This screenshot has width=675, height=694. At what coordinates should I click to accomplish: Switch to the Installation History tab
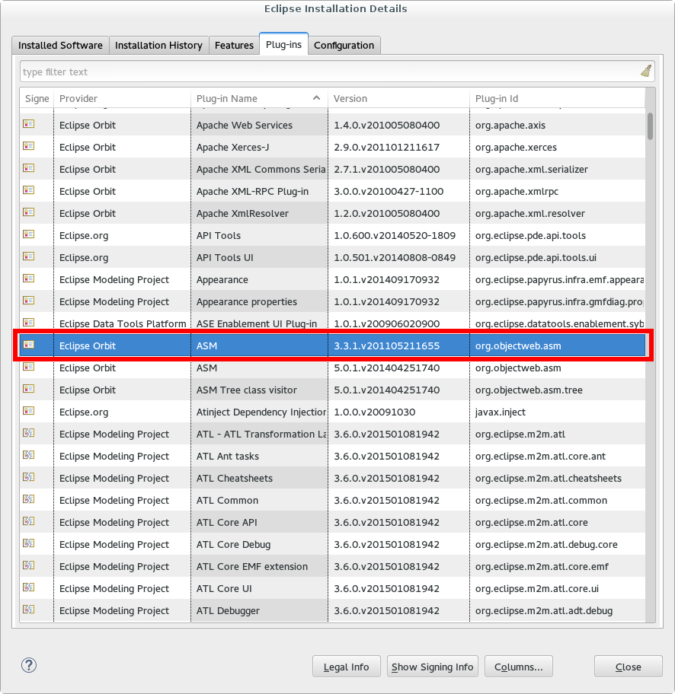[x=158, y=45]
